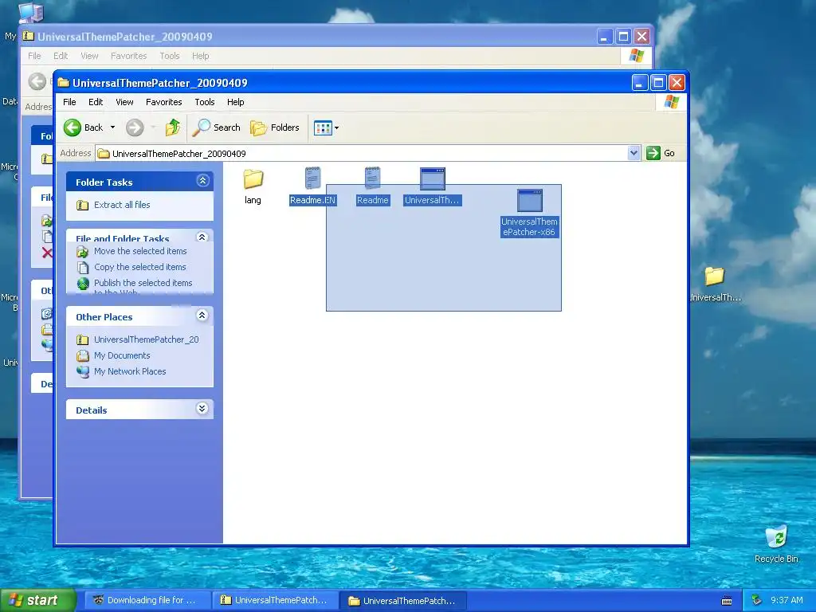The width and height of the screenshot is (816, 612).
Task: Select the Readme.EN text file icon
Action: click(312, 178)
